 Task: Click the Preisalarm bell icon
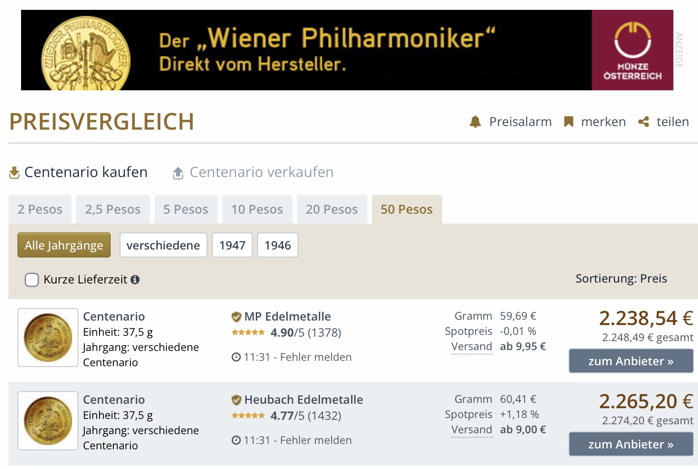point(475,122)
